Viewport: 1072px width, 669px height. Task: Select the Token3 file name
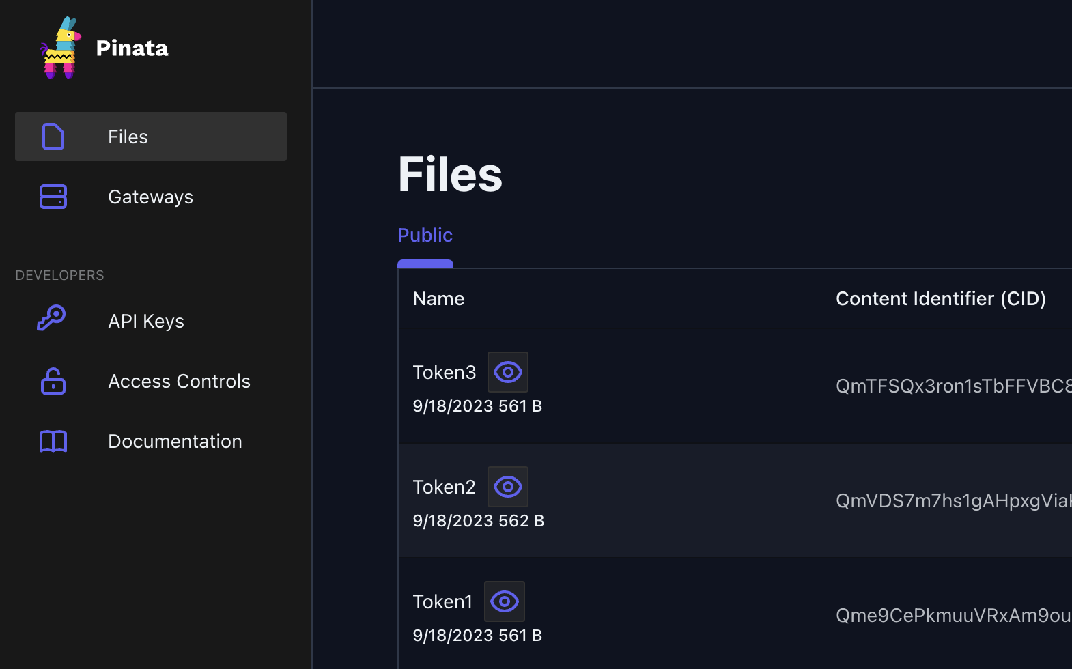coord(445,372)
